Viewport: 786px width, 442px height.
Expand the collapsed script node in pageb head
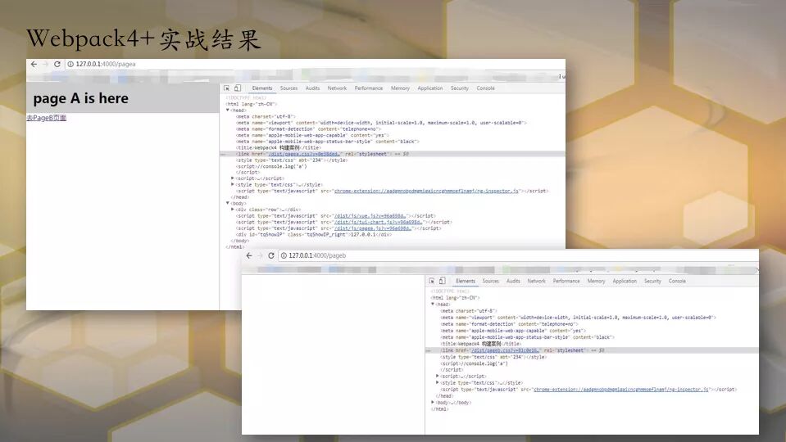(438, 377)
